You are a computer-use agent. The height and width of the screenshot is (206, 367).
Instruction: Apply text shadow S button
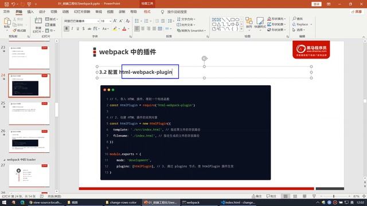[x=83, y=29]
